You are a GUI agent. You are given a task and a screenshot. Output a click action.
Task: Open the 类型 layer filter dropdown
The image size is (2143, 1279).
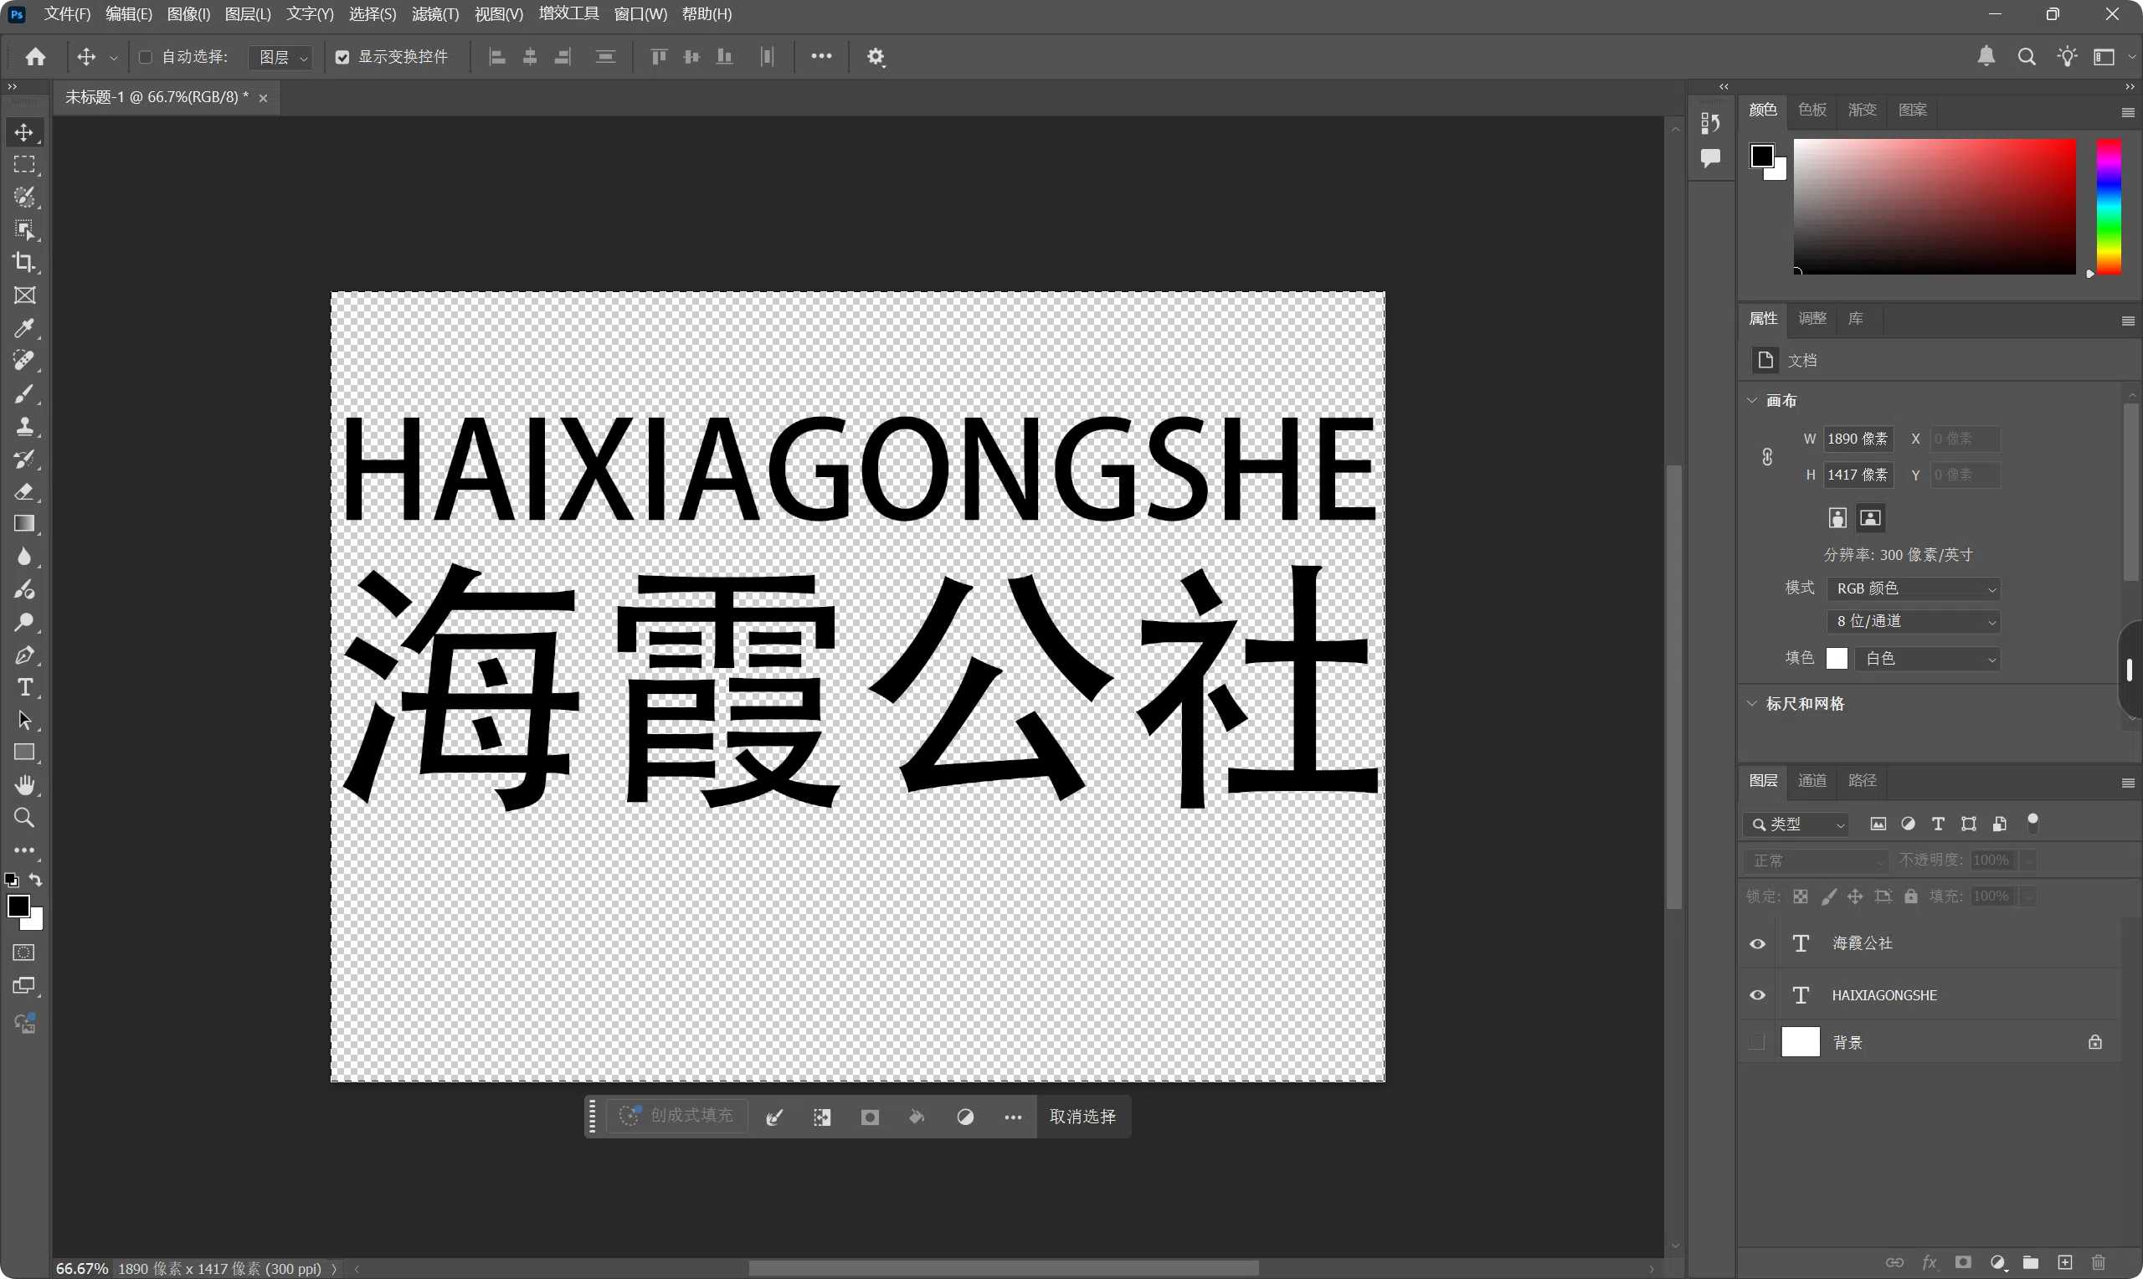(x=1796, y=824)
